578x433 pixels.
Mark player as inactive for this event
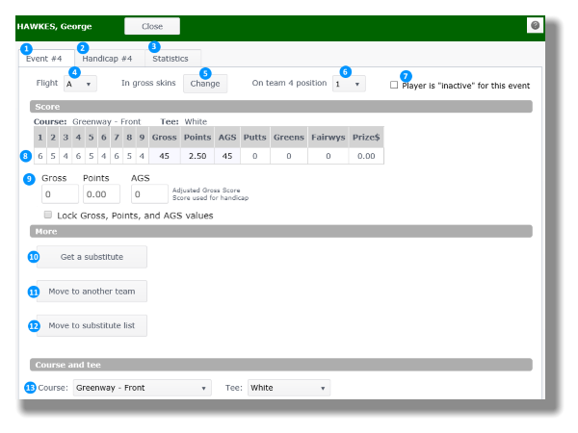click(394, 86)
